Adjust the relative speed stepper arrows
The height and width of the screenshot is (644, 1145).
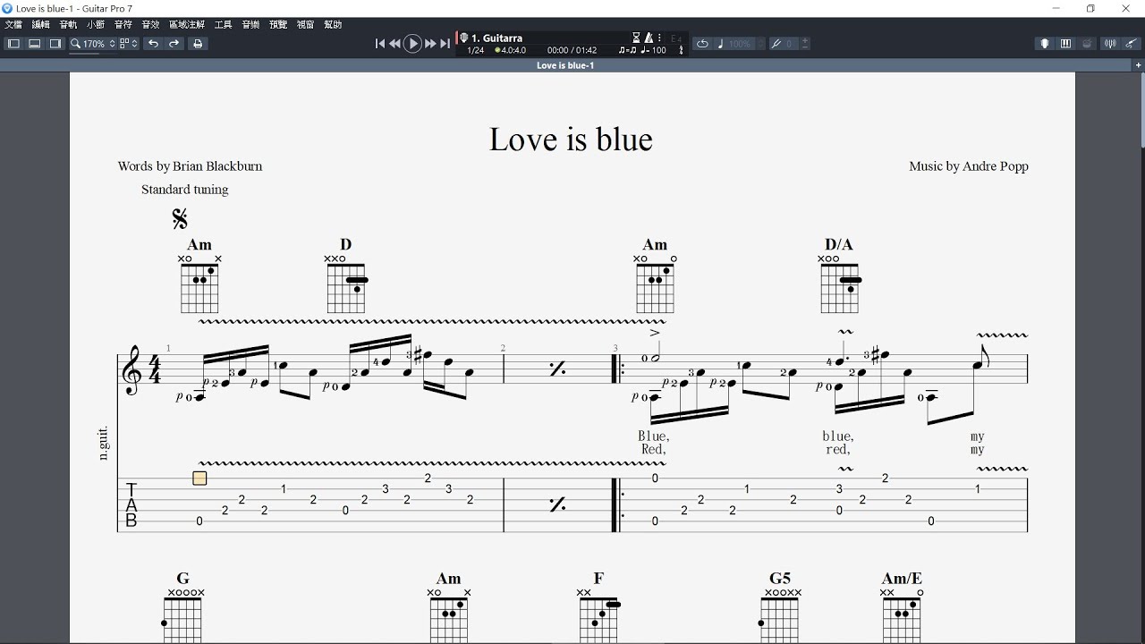[x=761, y=44]
